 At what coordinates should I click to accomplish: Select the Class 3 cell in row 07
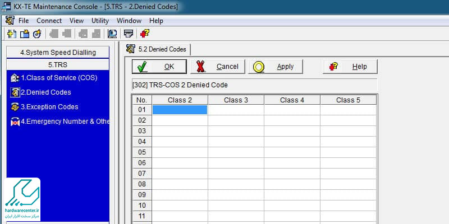236,174
